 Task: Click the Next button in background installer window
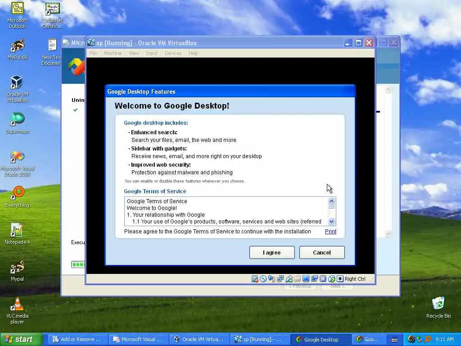pyautogui.click(x=337, y=287)
